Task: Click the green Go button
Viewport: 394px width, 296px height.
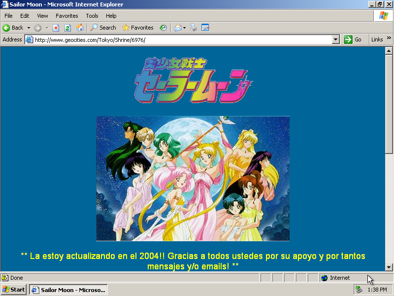Action: tap(353, 39)
